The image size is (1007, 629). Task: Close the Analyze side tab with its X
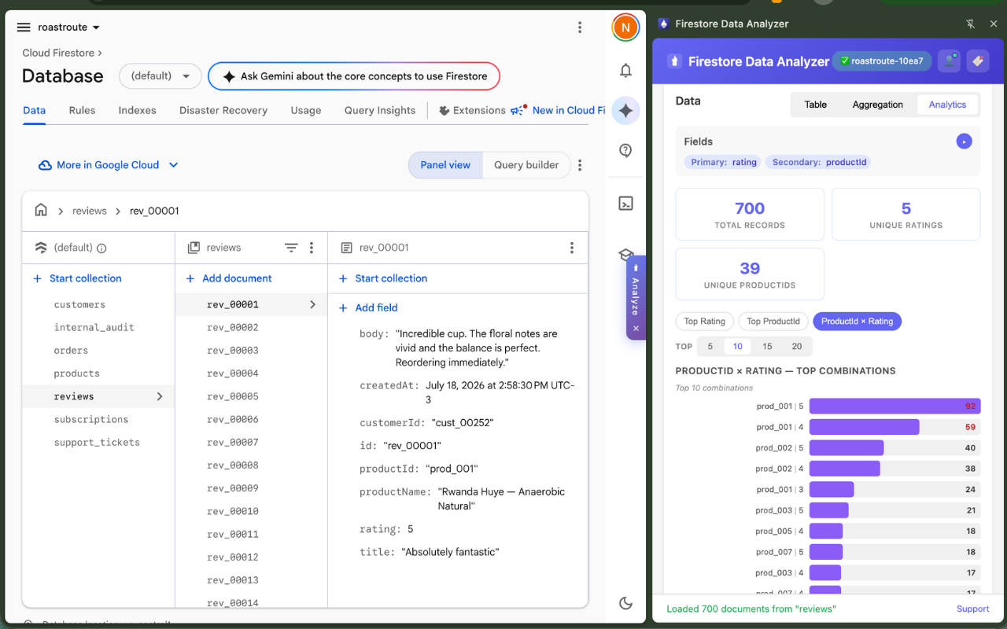pyautogui.click(x=636, y=329)
